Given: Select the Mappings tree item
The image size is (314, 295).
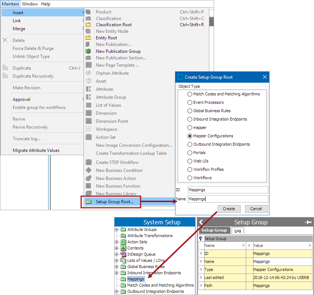Looking at the screenshot, I should tap(136, 279).
